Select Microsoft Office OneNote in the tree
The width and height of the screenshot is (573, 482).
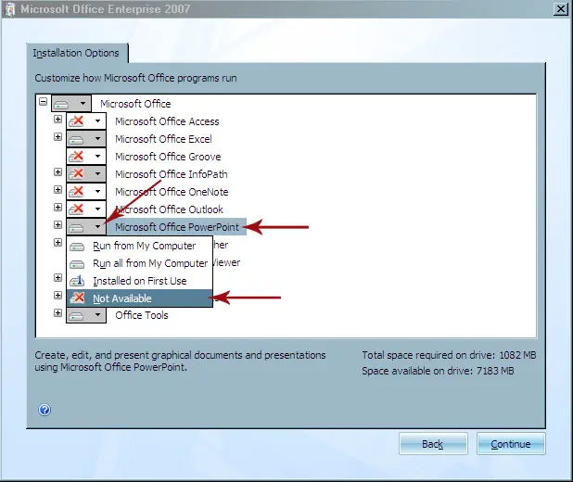pyautogui.click(x=172, y=192)
